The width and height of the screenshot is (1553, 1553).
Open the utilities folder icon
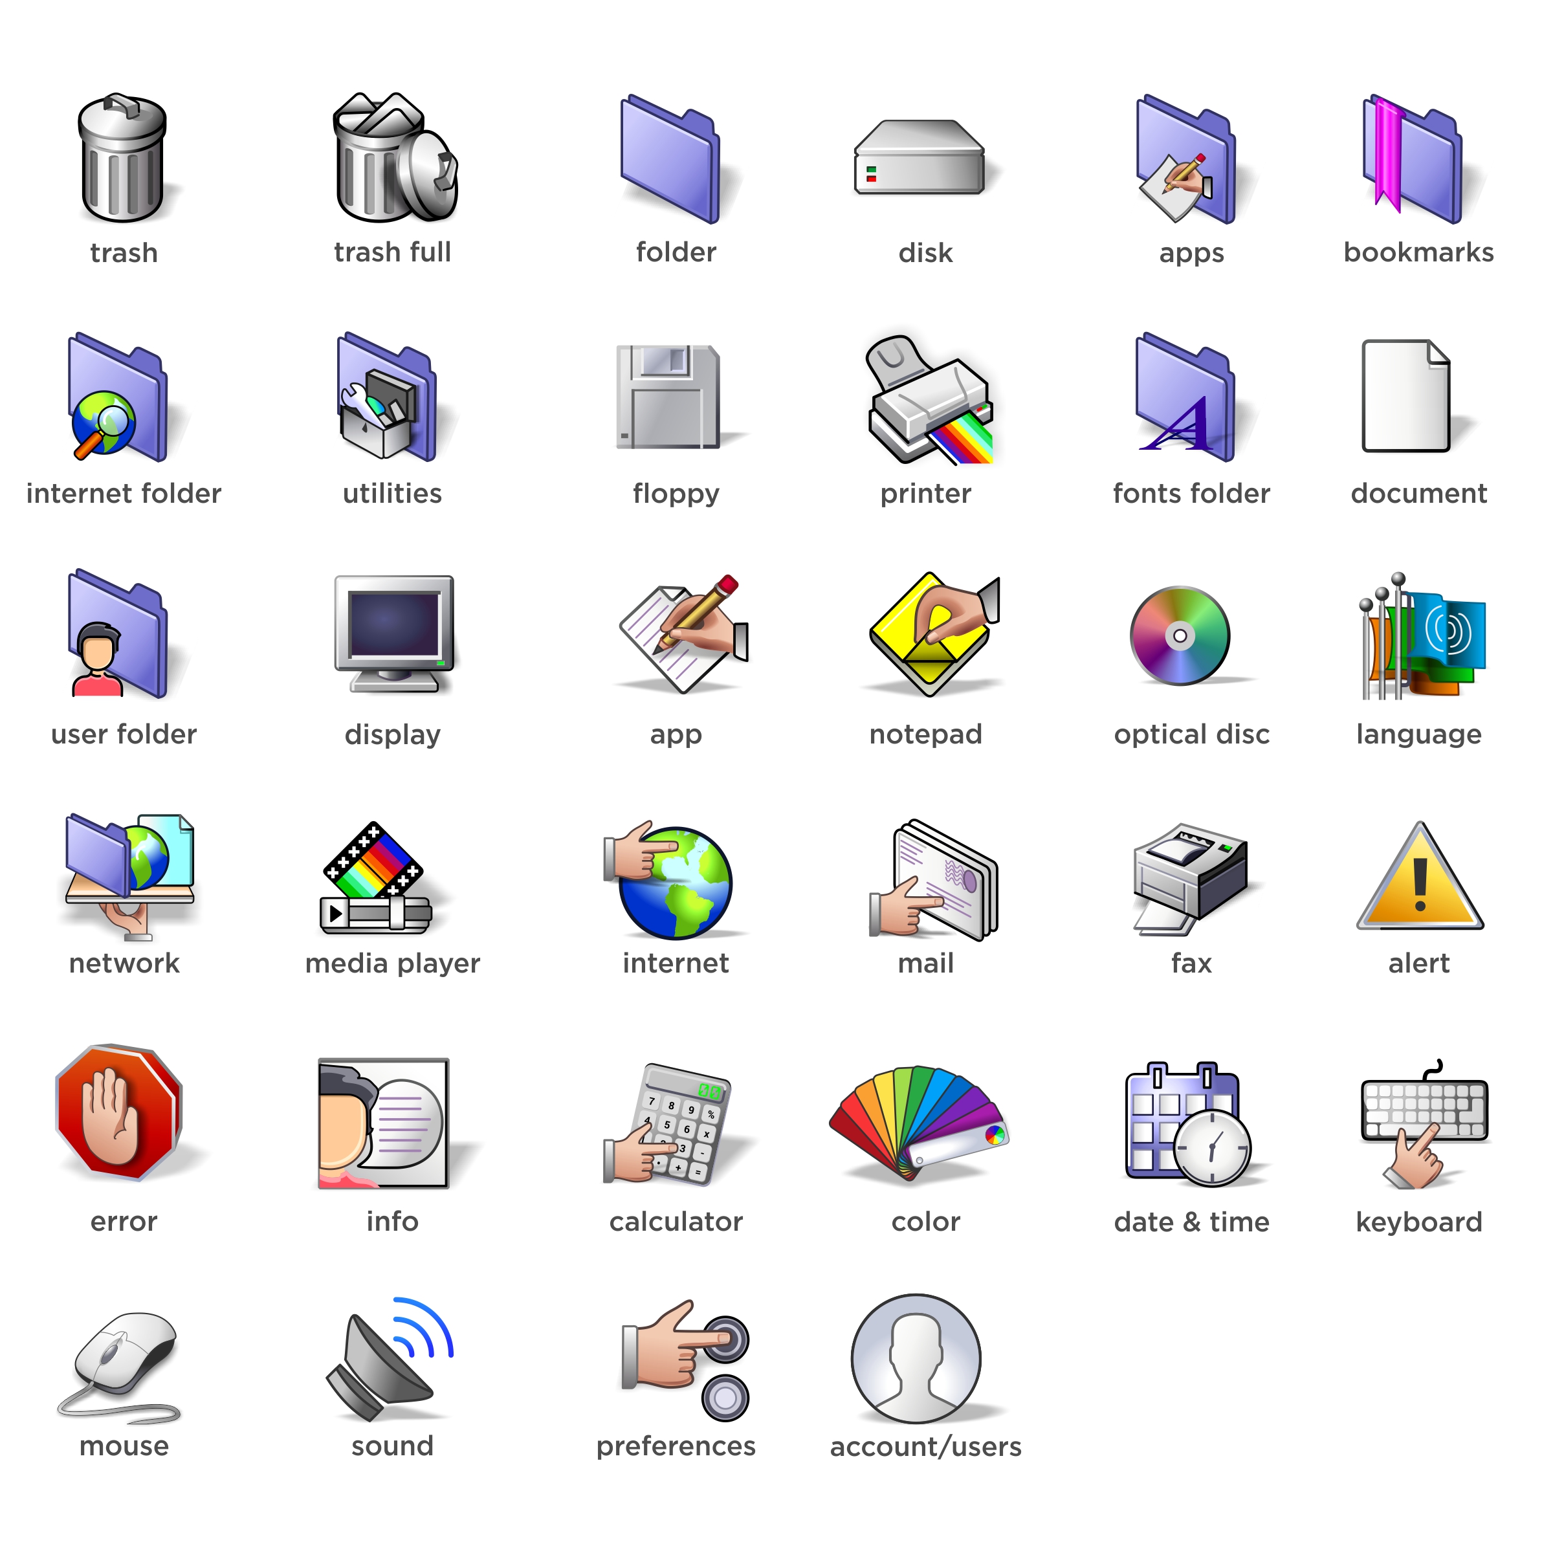tap(388, 399)
